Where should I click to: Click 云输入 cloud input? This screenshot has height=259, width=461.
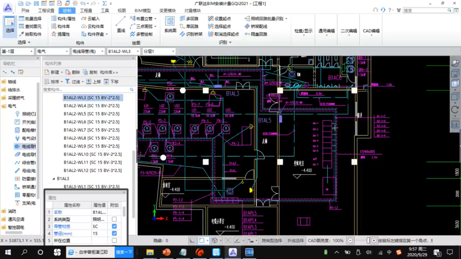click(90, 18)
